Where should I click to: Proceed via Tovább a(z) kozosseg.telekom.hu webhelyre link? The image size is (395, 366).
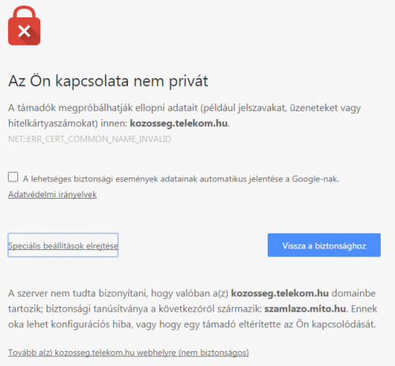pyautogui.click(x=129, y=353)
